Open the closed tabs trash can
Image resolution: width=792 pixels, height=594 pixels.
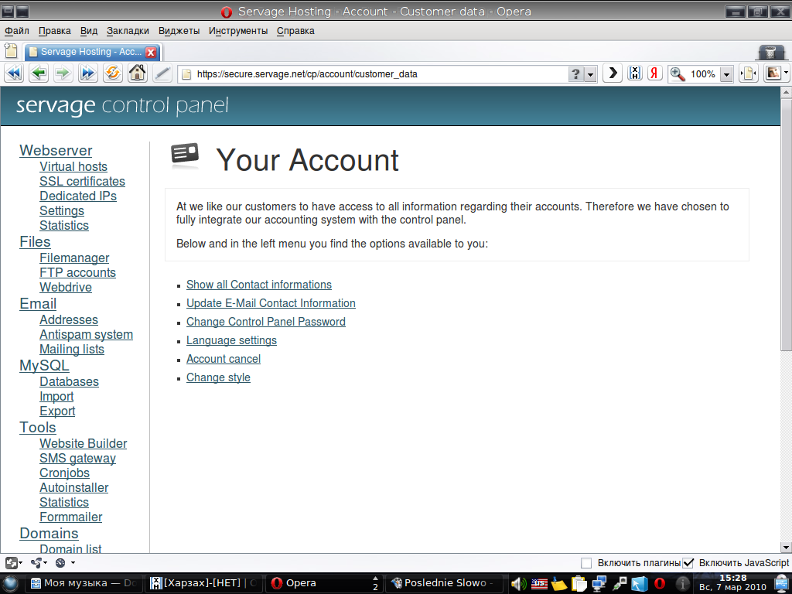point(771,52)
